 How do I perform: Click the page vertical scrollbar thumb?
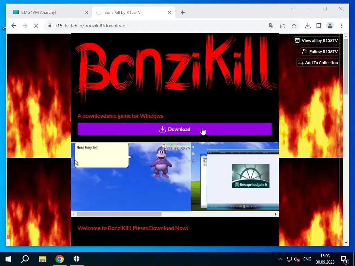(346, 67)
